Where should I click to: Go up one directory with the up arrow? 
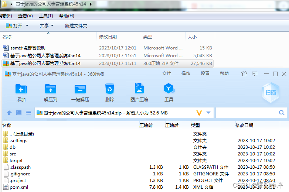pyautogui.click(x=9, y=113)
